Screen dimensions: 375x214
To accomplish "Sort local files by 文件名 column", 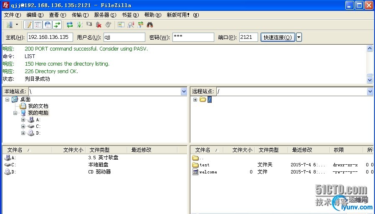I will point(27,150).
